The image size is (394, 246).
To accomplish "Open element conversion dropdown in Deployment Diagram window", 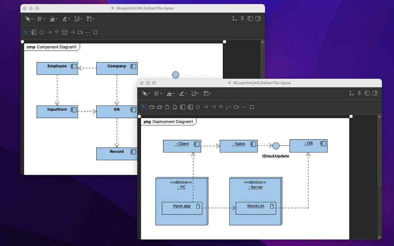I will (207, 94).
